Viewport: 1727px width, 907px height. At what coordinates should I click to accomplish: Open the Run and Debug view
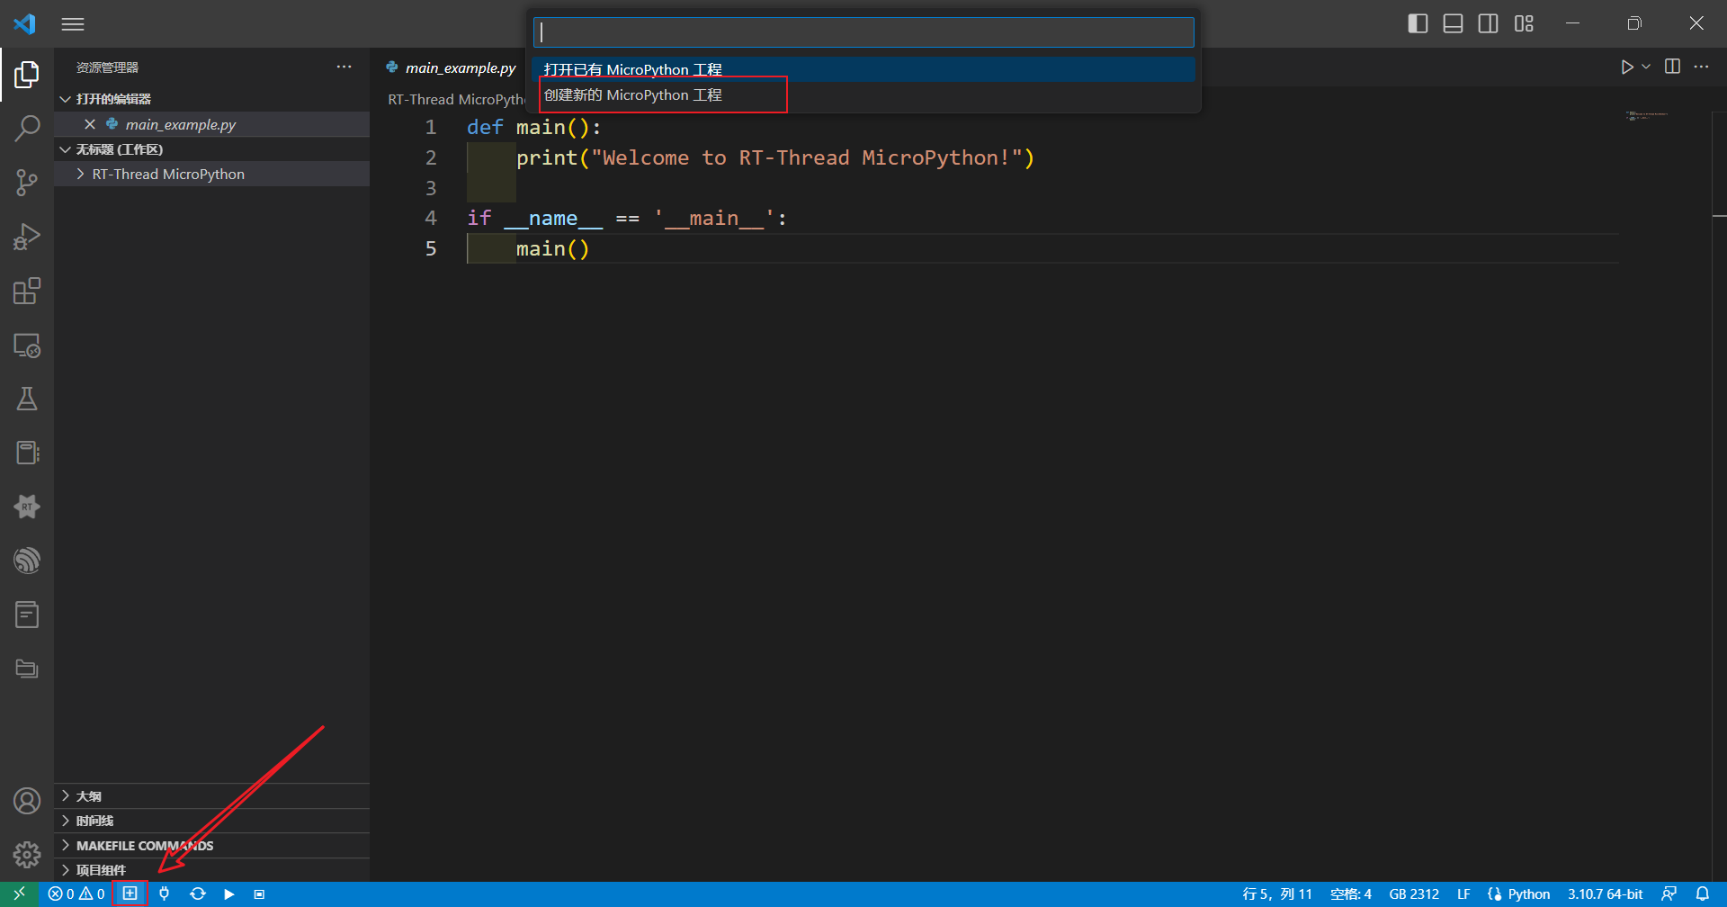pos(27,237)
